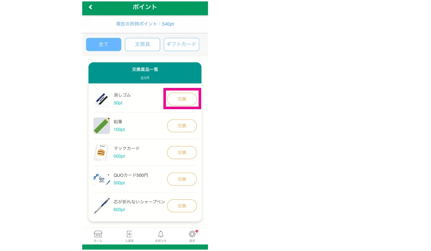Open the 設定 gear icon
Image resolution: width=431 pixels, height=251 pixels.
(x=192, y=236)
